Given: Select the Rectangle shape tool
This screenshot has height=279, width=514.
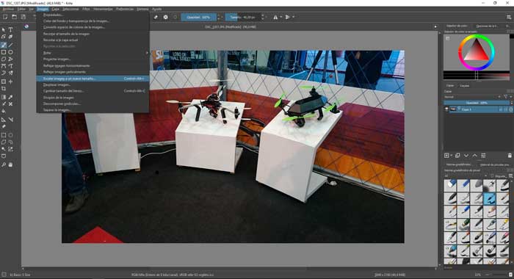Looking at the screenshot, I should pyautogui.click(x=4, y=52).
